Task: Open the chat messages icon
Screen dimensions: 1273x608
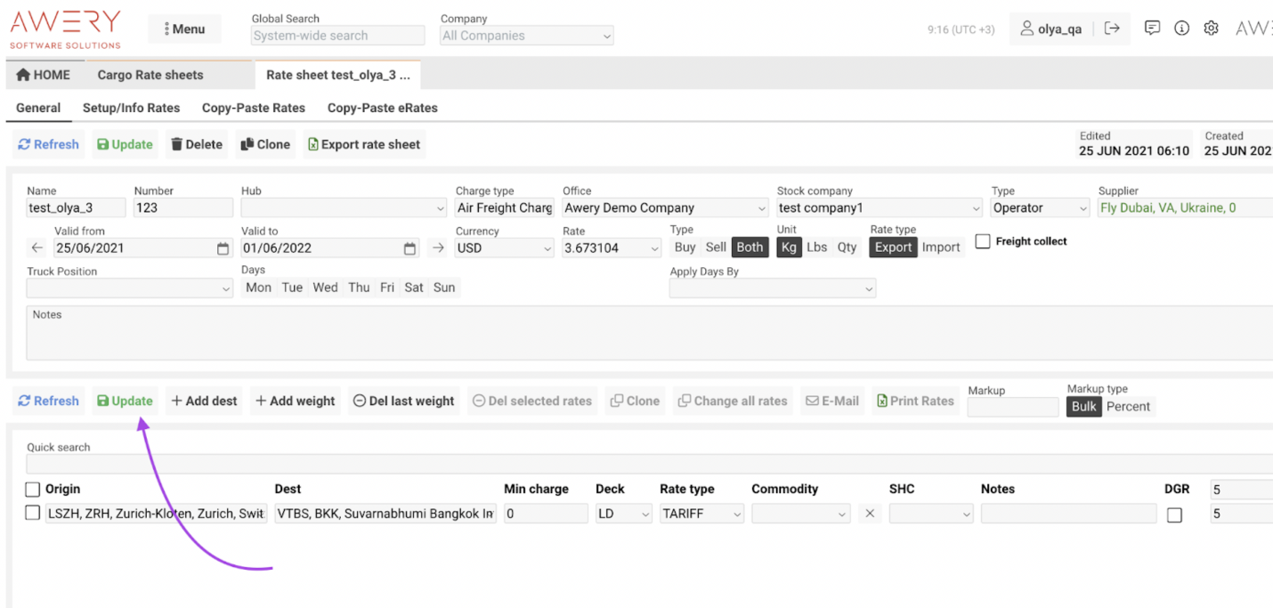Action: 1152,28
